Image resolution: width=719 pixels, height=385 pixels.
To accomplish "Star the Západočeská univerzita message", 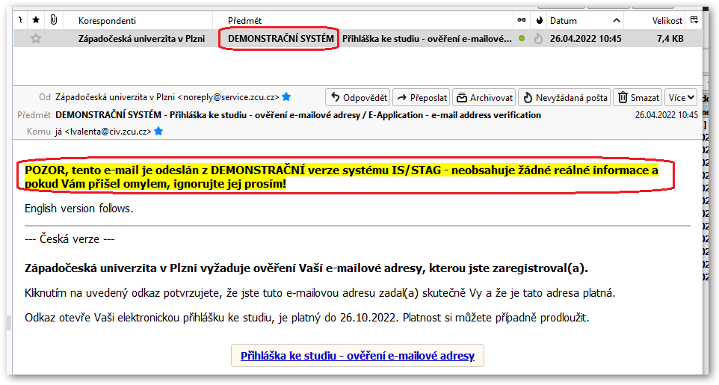I will tap(36, 39).
